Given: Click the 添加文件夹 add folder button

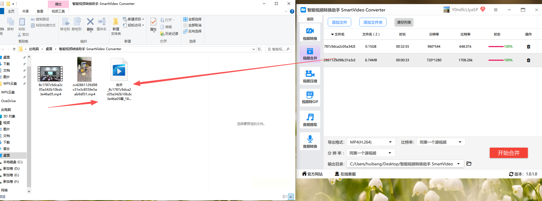Looking at the screenshot, I should (373, 22).
